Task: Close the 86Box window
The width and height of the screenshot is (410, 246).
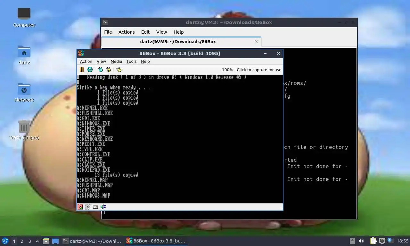Action: click(x=279, y=53)
